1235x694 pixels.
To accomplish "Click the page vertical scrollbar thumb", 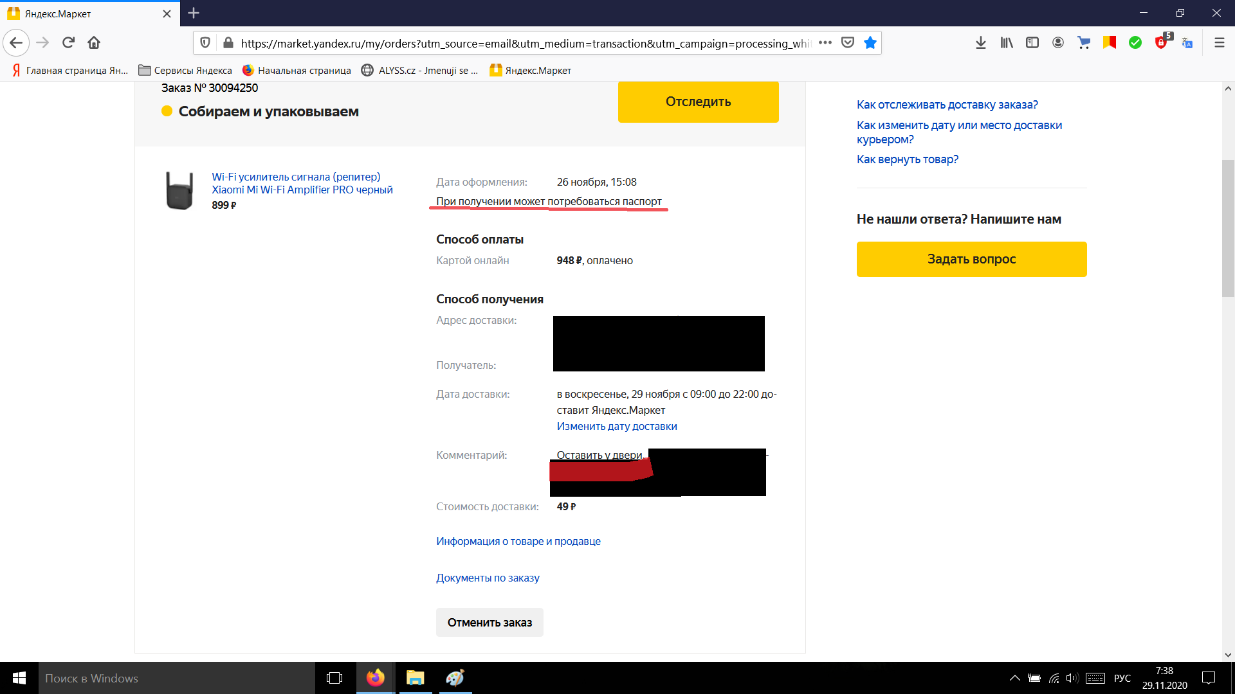I will tap(1228, 228).
